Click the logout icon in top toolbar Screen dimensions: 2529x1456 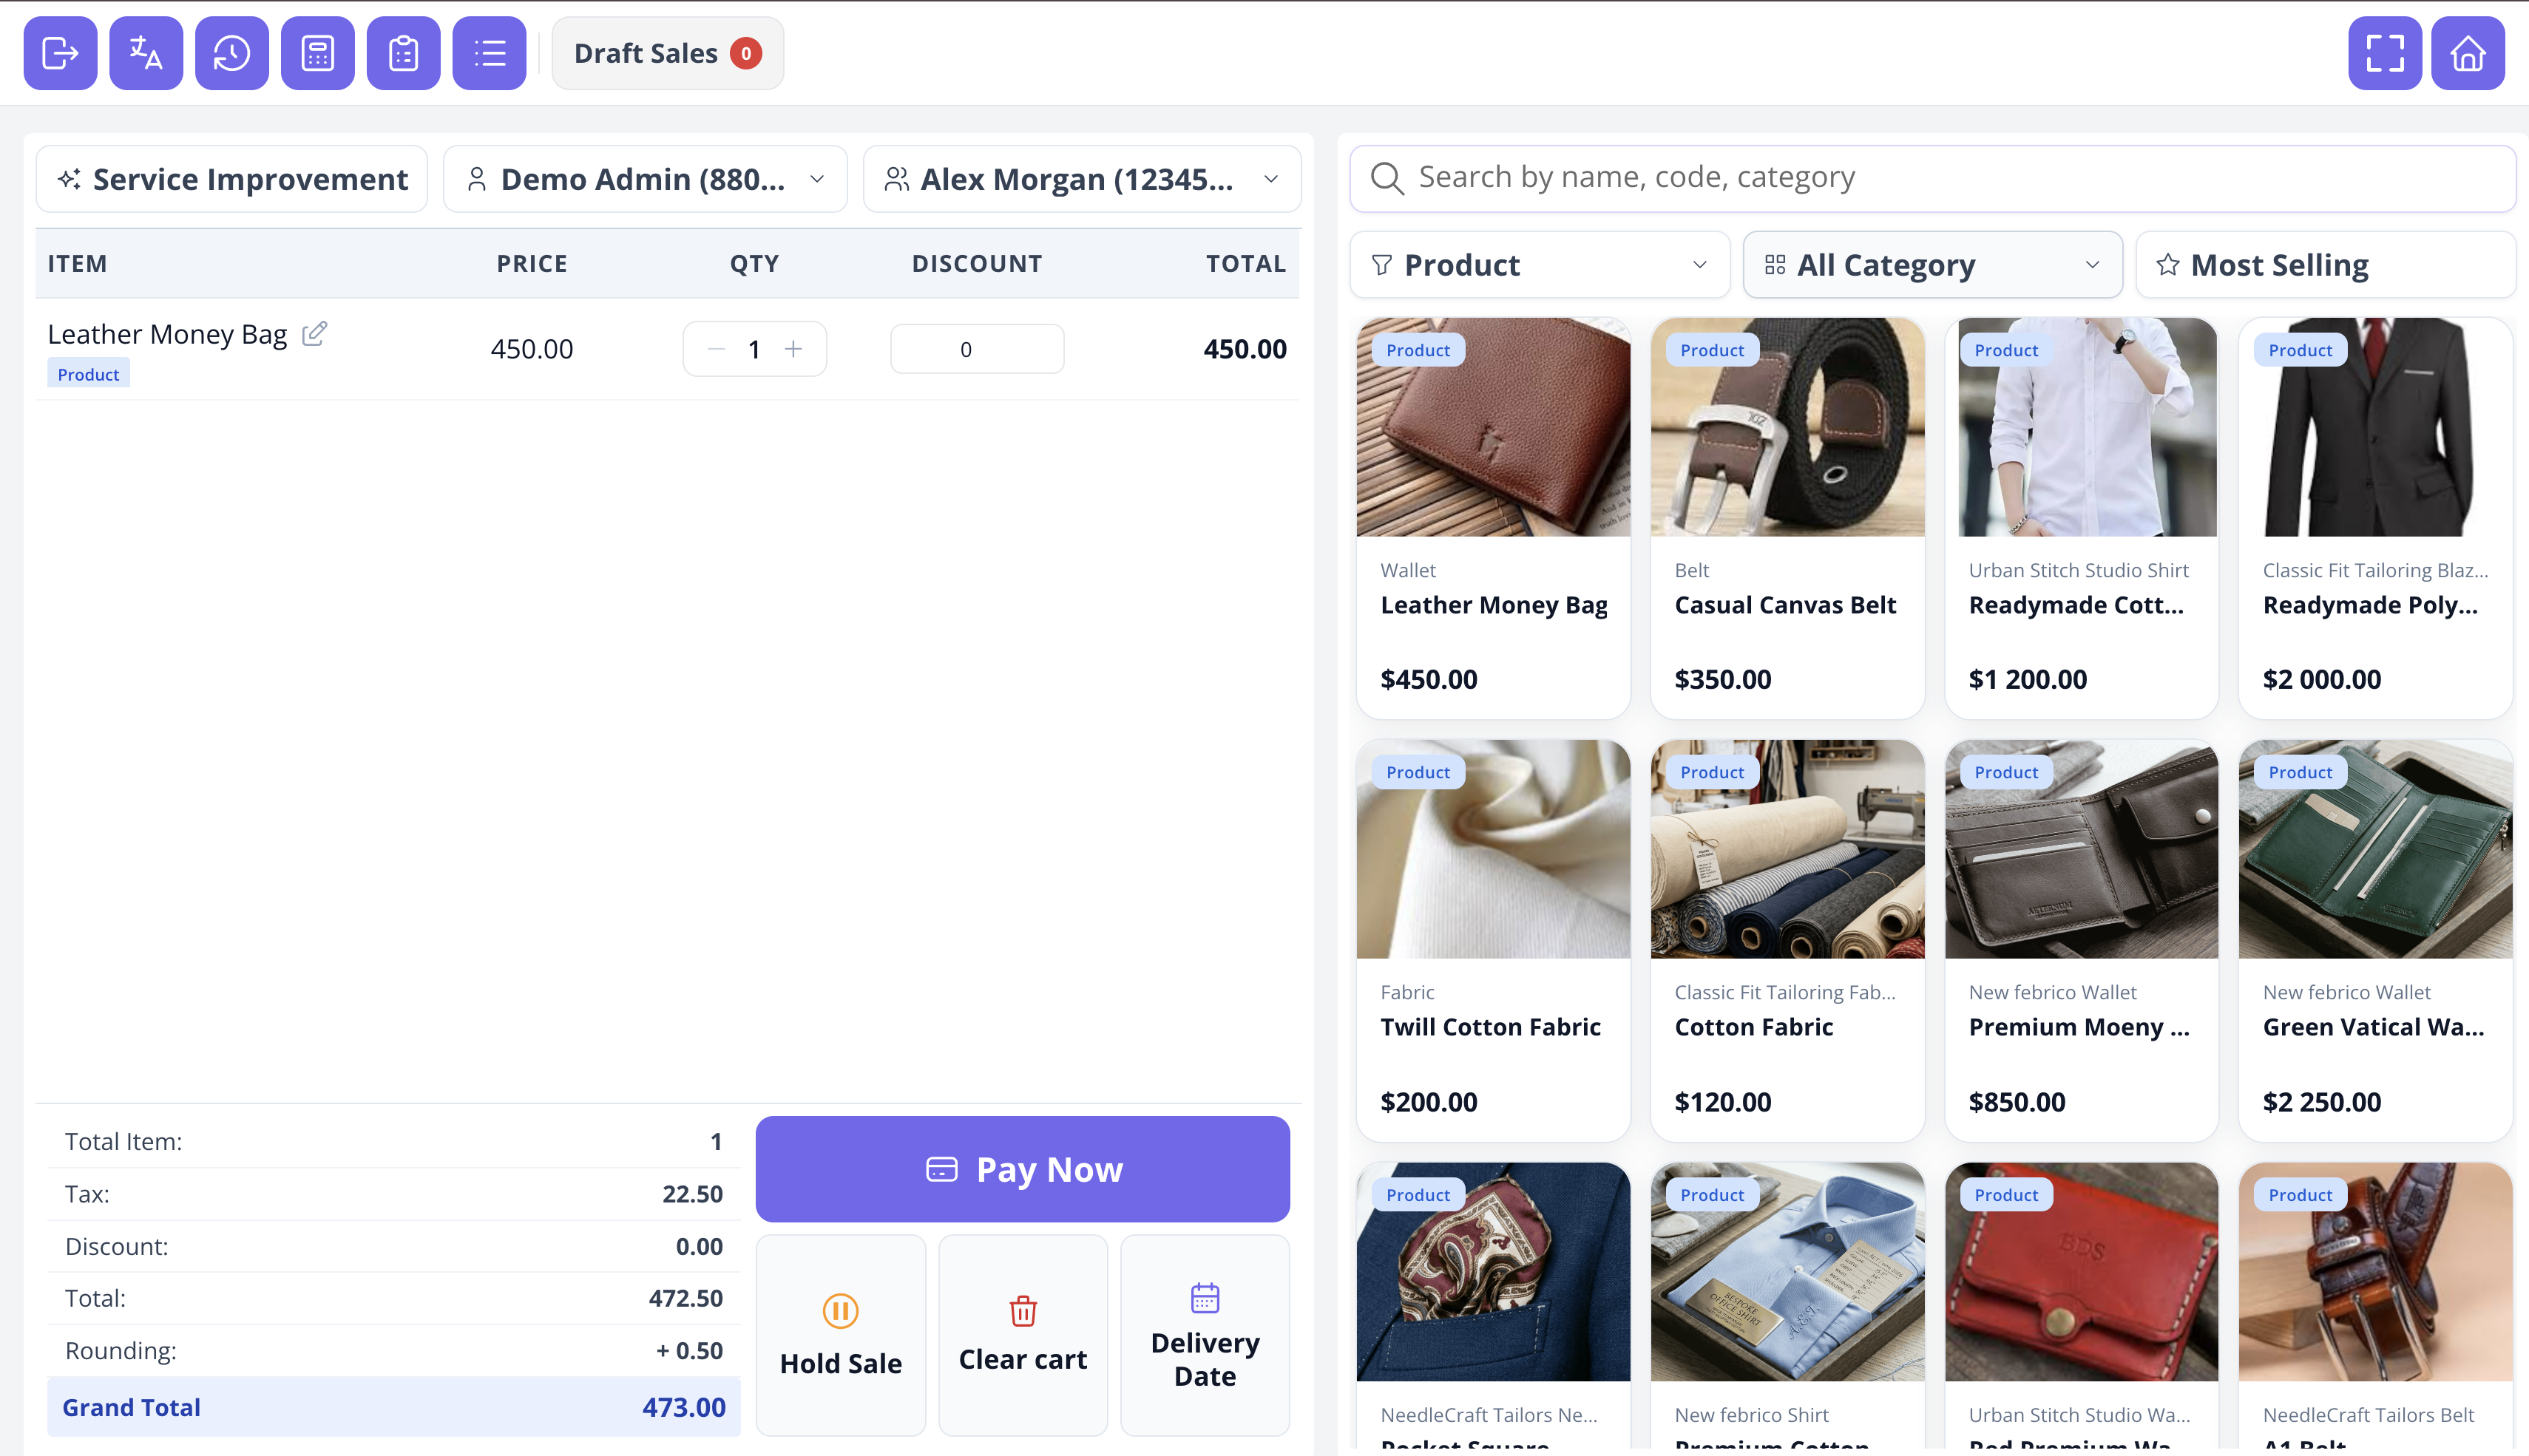click(x=60, y=53)
